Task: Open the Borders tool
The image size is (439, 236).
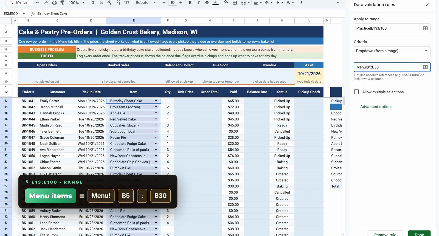Action: tap(235, 2)
